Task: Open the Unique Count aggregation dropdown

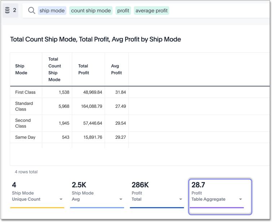Action: [61, 199]
